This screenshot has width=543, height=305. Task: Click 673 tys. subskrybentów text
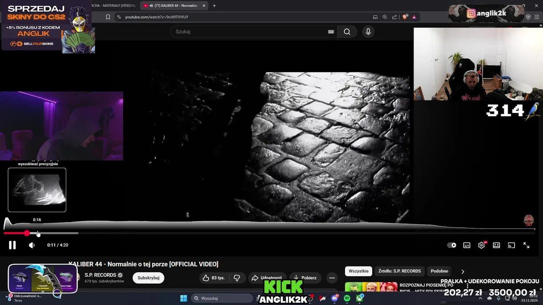point(104,281)
